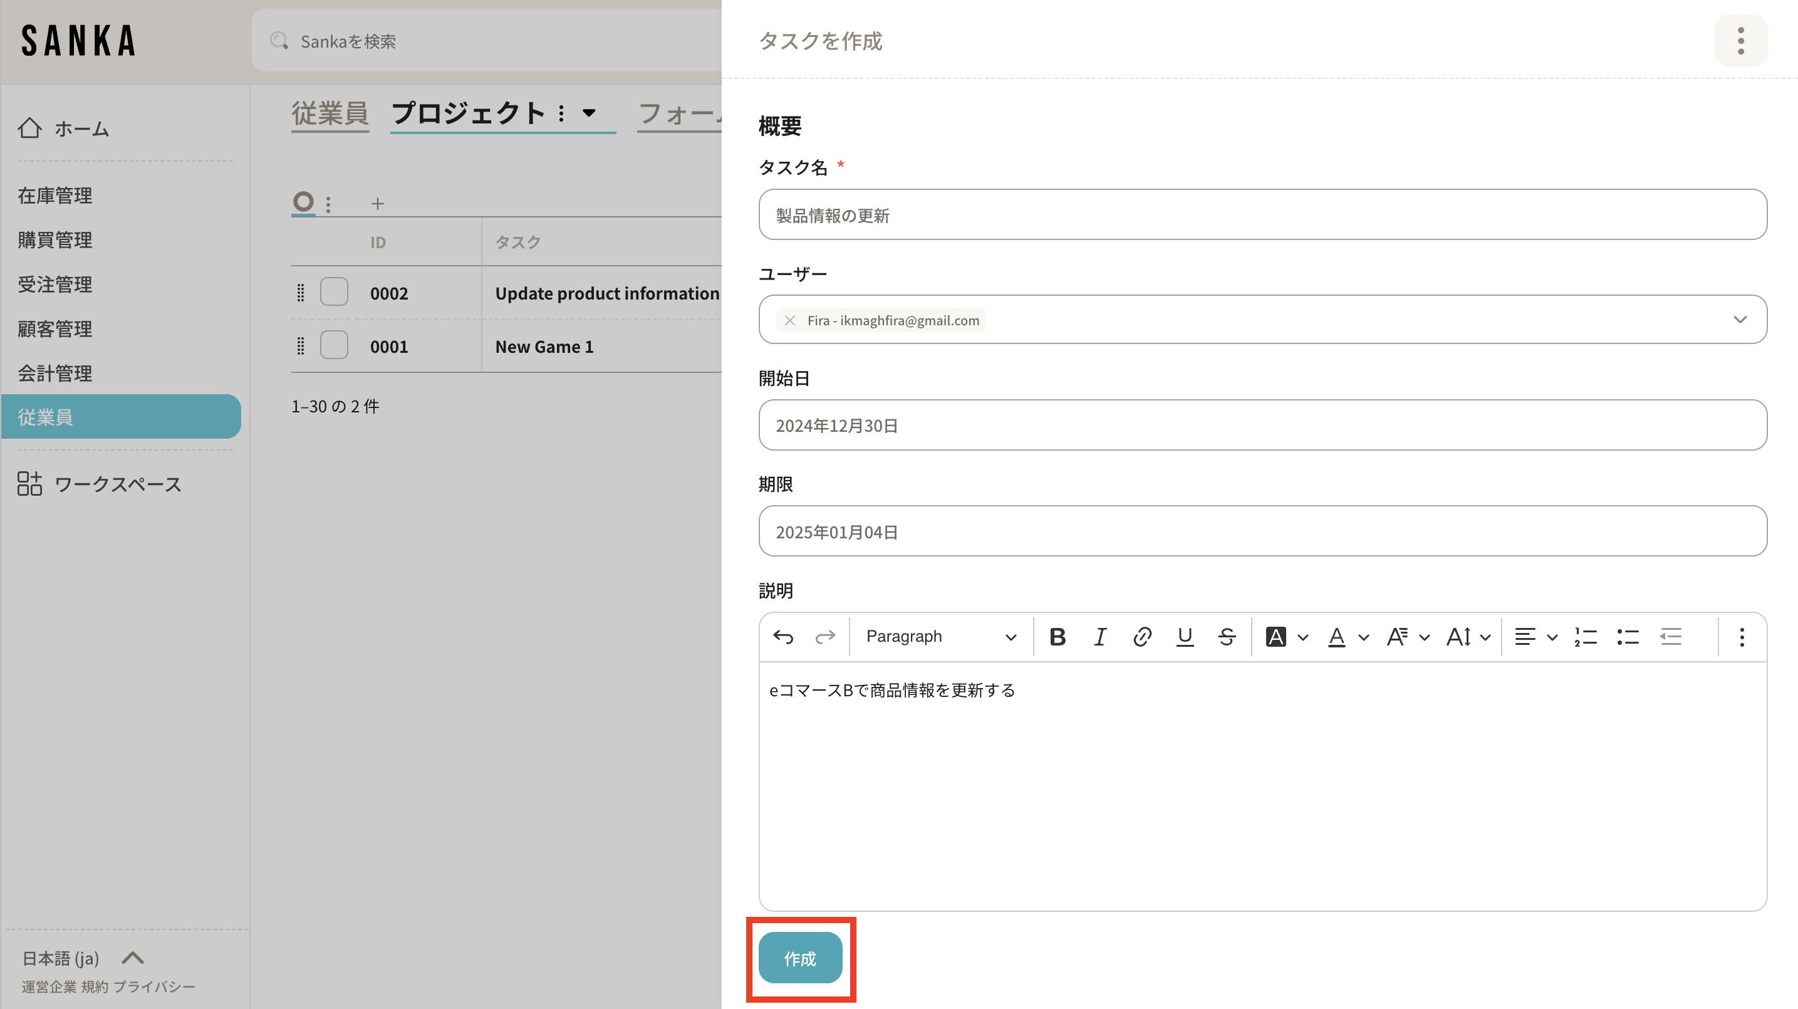Decrease the indent in the editor

click(1670, 637)
